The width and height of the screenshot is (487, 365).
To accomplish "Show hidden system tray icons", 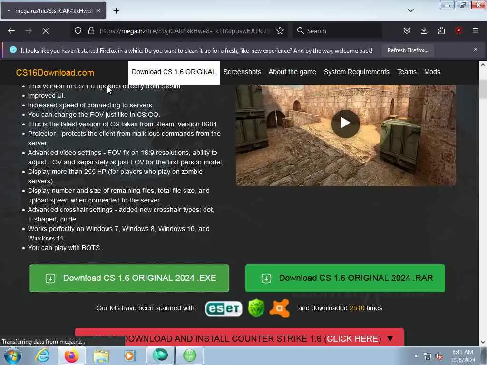I will (416, 356).
